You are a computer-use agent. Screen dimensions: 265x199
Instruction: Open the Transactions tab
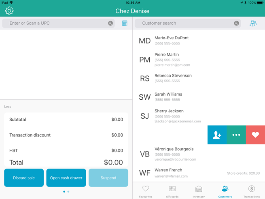click(x=251, y=191)
